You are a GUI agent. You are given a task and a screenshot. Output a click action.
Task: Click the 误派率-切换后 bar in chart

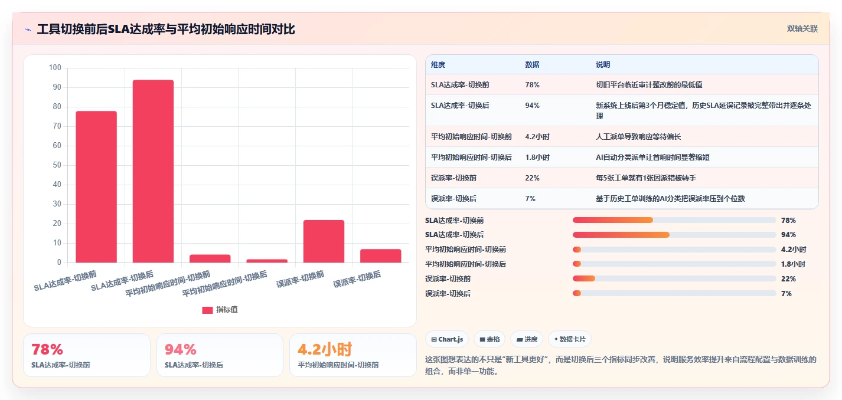(381, 255)
